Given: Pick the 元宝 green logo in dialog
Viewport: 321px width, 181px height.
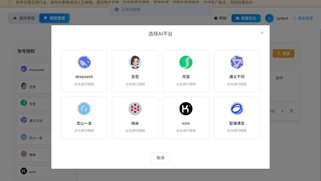Looking at the screenshot, I should coord(186,62).
